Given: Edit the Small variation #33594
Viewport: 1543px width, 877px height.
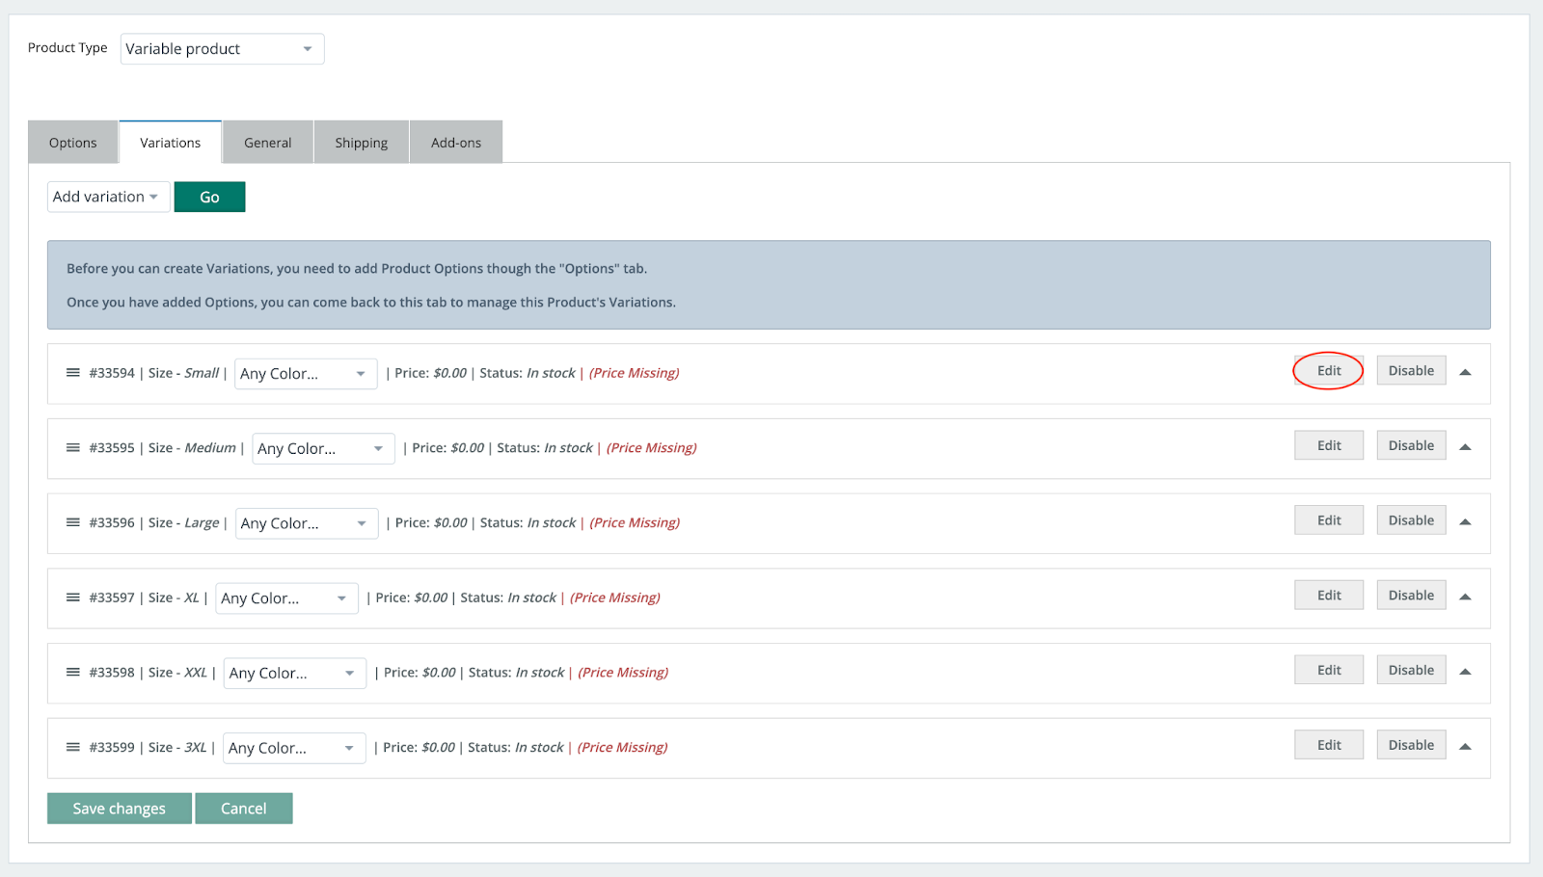Looking at the screenshot, I should 1328,371.
